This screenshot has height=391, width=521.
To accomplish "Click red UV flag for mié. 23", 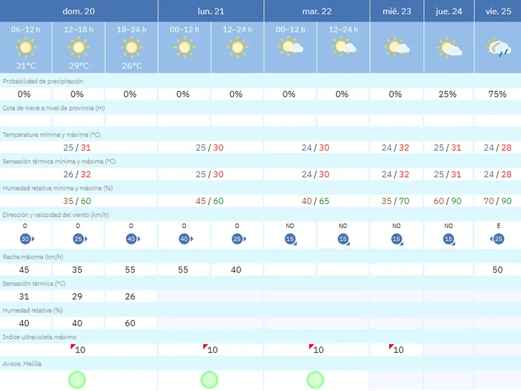I will point(391,346).
